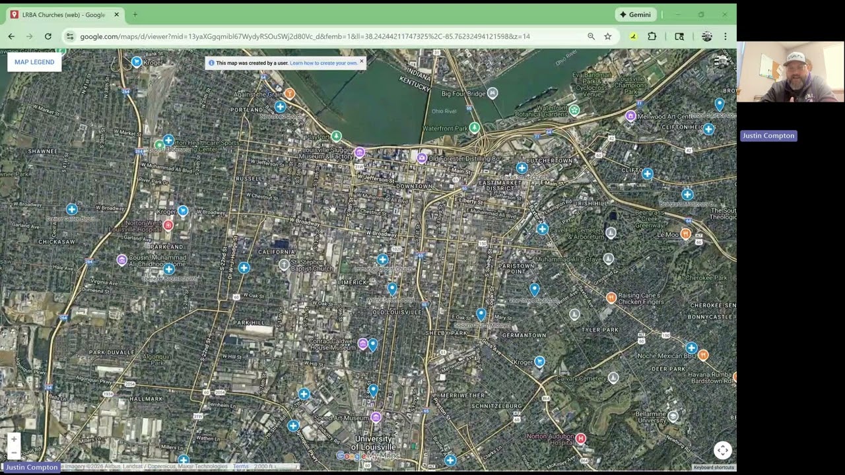Select the Waterfront Botanical Gardens marker
This screenshot has height=475, width=845.
click(x=574, y=110)
